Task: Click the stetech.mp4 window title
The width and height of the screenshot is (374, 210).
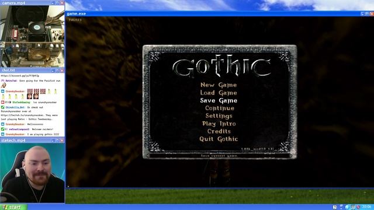Action: [13, 141]
